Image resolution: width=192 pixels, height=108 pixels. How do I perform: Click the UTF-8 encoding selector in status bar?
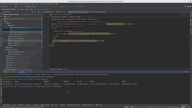coord(143,107)
